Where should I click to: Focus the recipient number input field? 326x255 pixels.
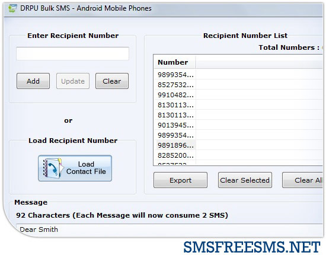click(x=72, y=53)
